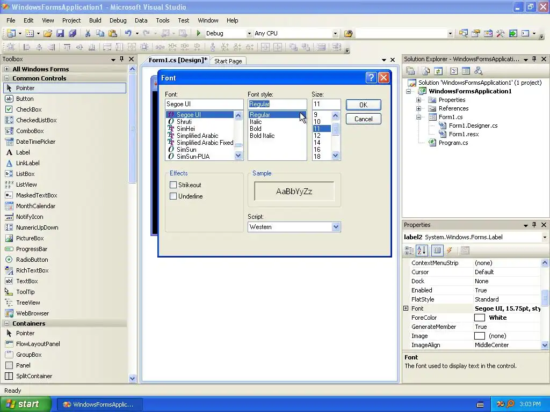The height and width of the screenshot is (412, 550).
Task: Open Program.cs in Solution Explorer
Action: [x=453, y=143]
